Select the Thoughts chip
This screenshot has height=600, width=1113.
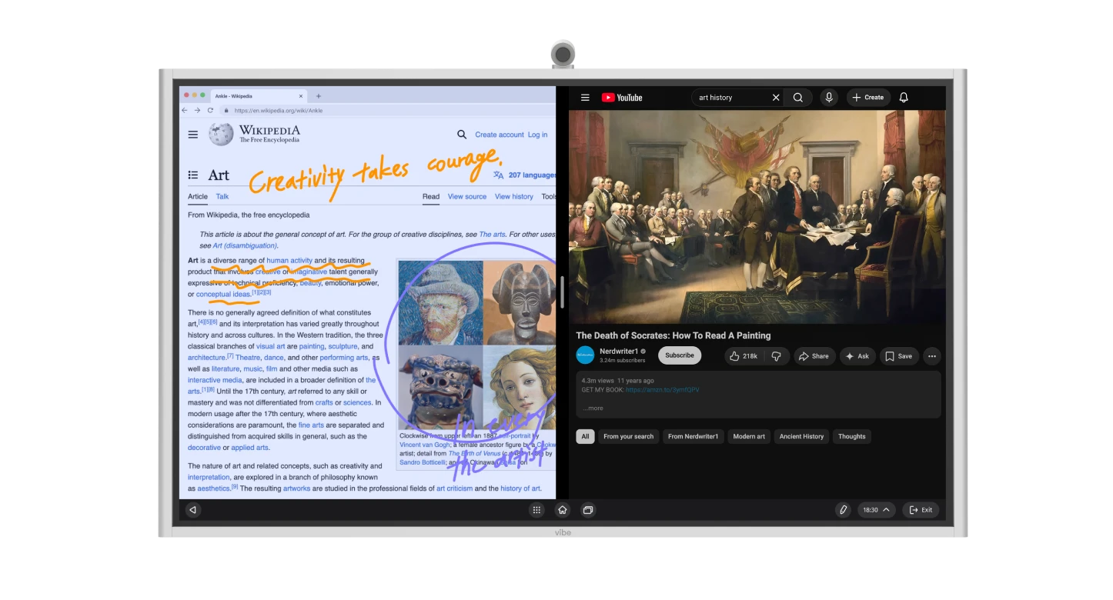(851, 436)
